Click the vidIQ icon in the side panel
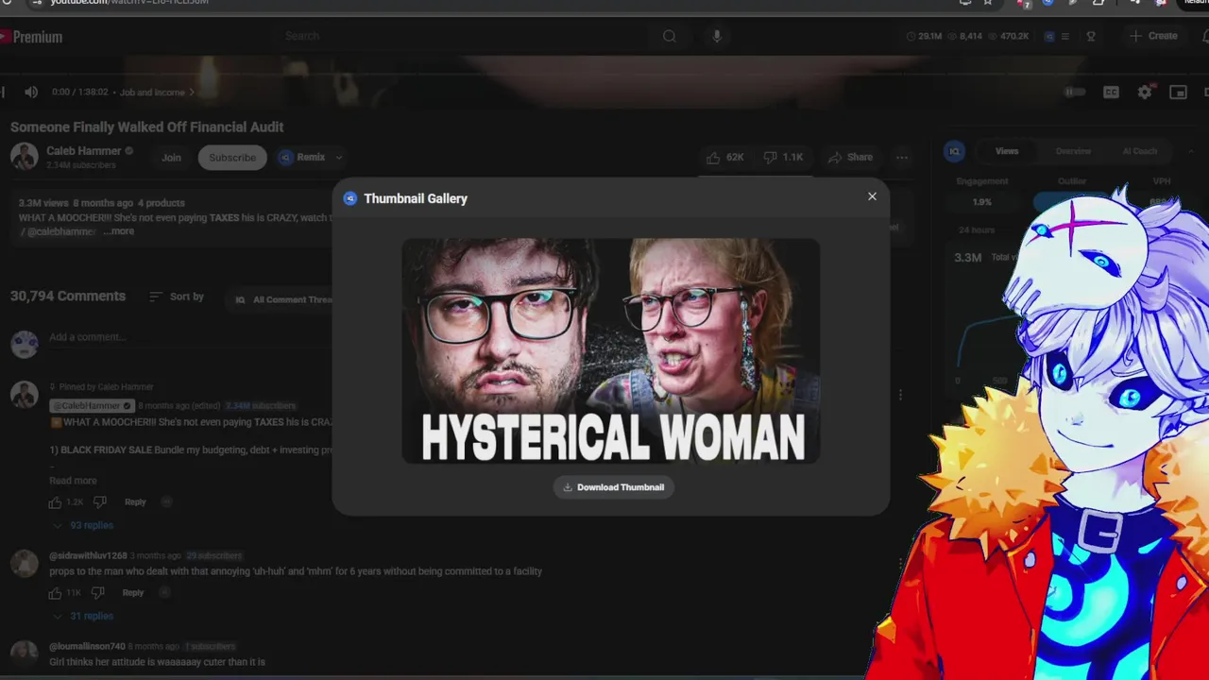 click(954, 151)
